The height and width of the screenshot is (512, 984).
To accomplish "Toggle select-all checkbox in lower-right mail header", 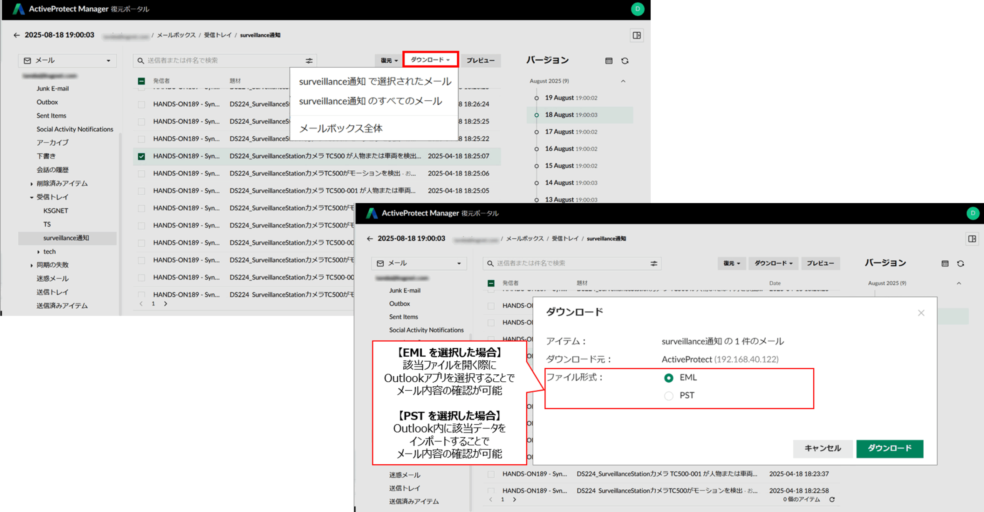I will point(491,283).
